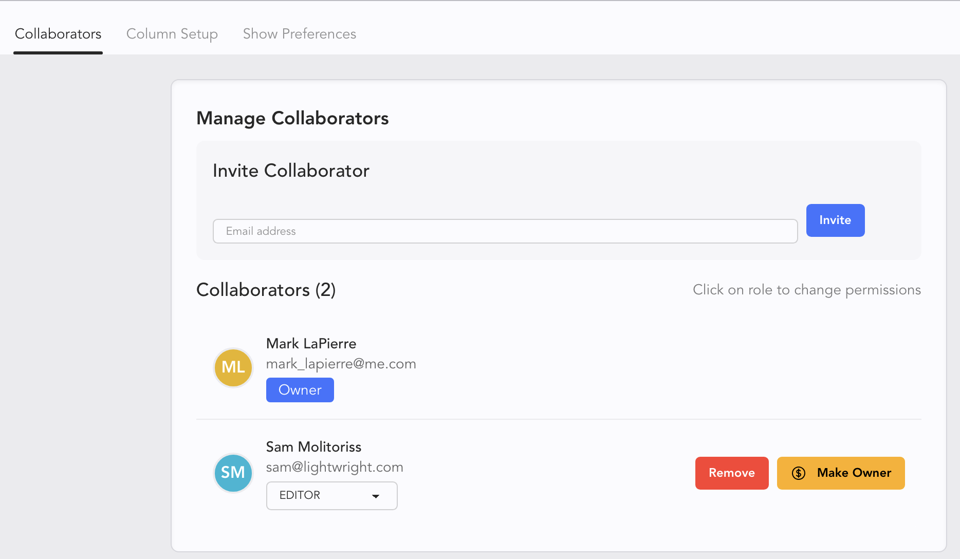
Task: Click the SM avatar circle
Action: 233,473
